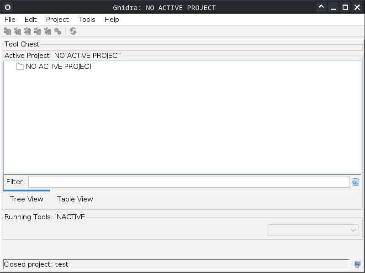Open the Running Tools workspace dropdown
This screenshot has width=365, height=273.
point(313,230)
